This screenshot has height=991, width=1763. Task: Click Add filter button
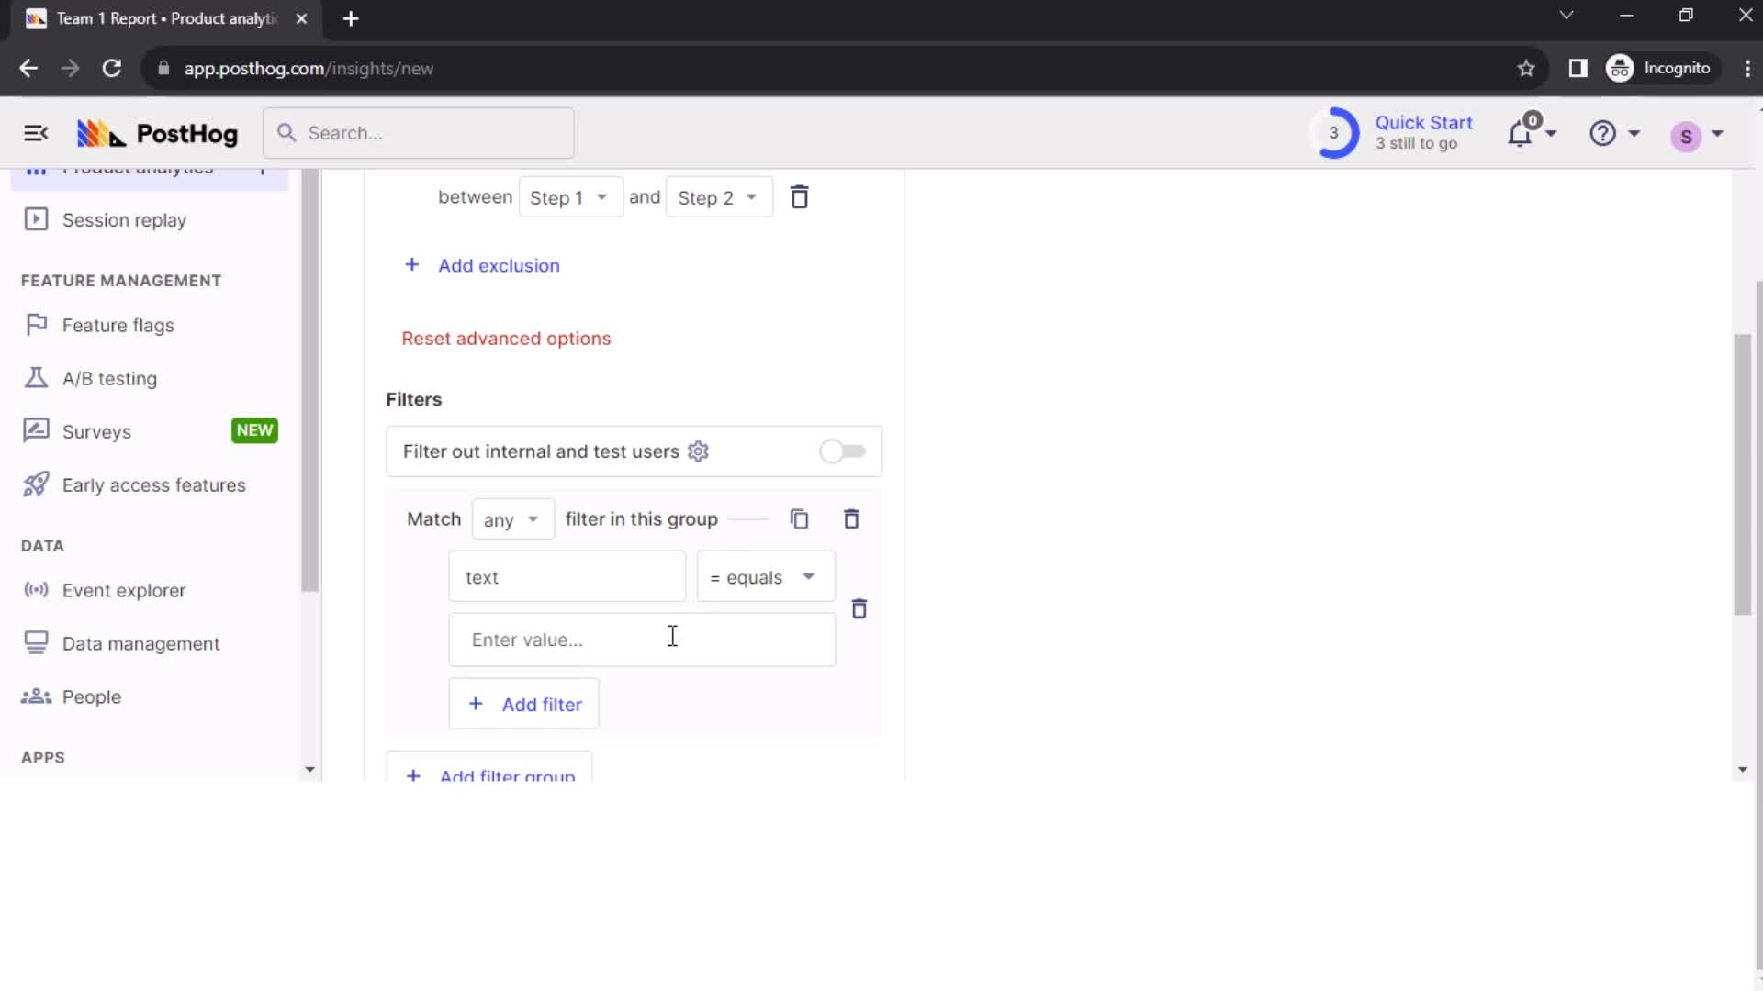tap(524, 703)
